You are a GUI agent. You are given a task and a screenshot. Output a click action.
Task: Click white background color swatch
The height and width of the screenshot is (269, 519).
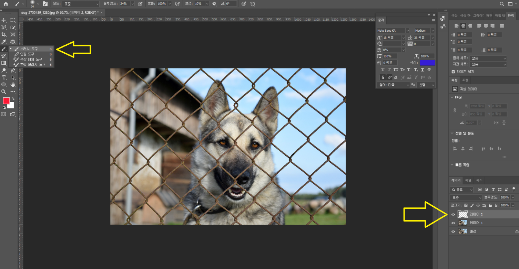12,106
